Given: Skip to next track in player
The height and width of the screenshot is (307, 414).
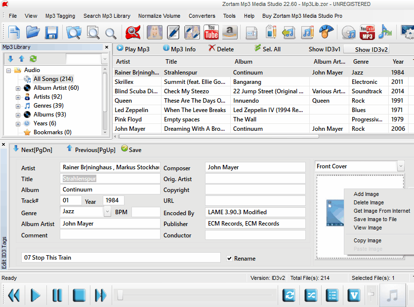Looking at the screenshot, I should [x=101, y=295].
